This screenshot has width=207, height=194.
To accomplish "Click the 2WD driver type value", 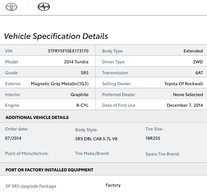I will (198, 62).
